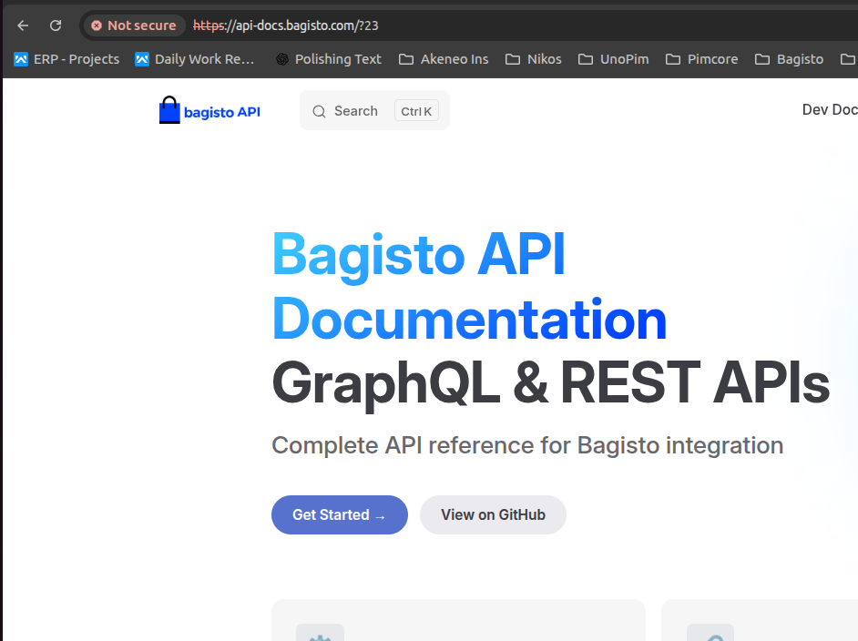Open the Pimcore bookmark folder
Viewport: 858px width, 641px height.
click(701, 59)
